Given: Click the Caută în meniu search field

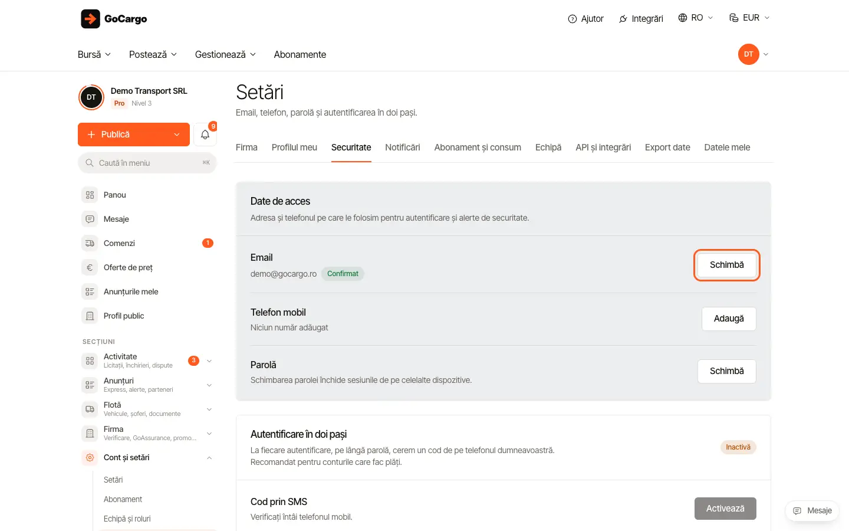Looking at the screenshot, I should click(147, 163).
